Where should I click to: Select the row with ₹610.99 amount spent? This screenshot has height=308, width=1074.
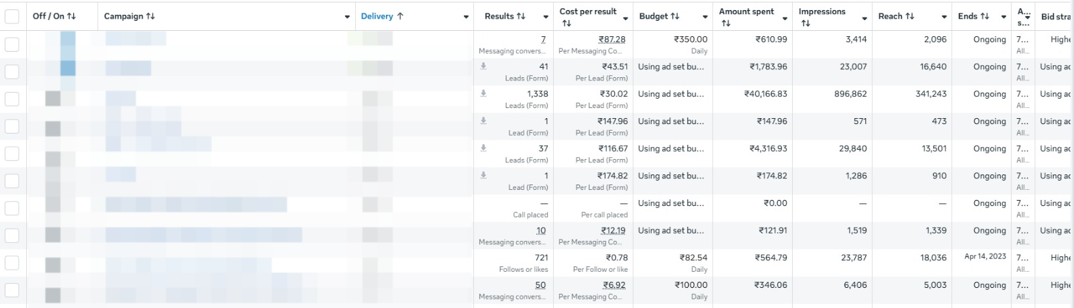pos(12,44)
